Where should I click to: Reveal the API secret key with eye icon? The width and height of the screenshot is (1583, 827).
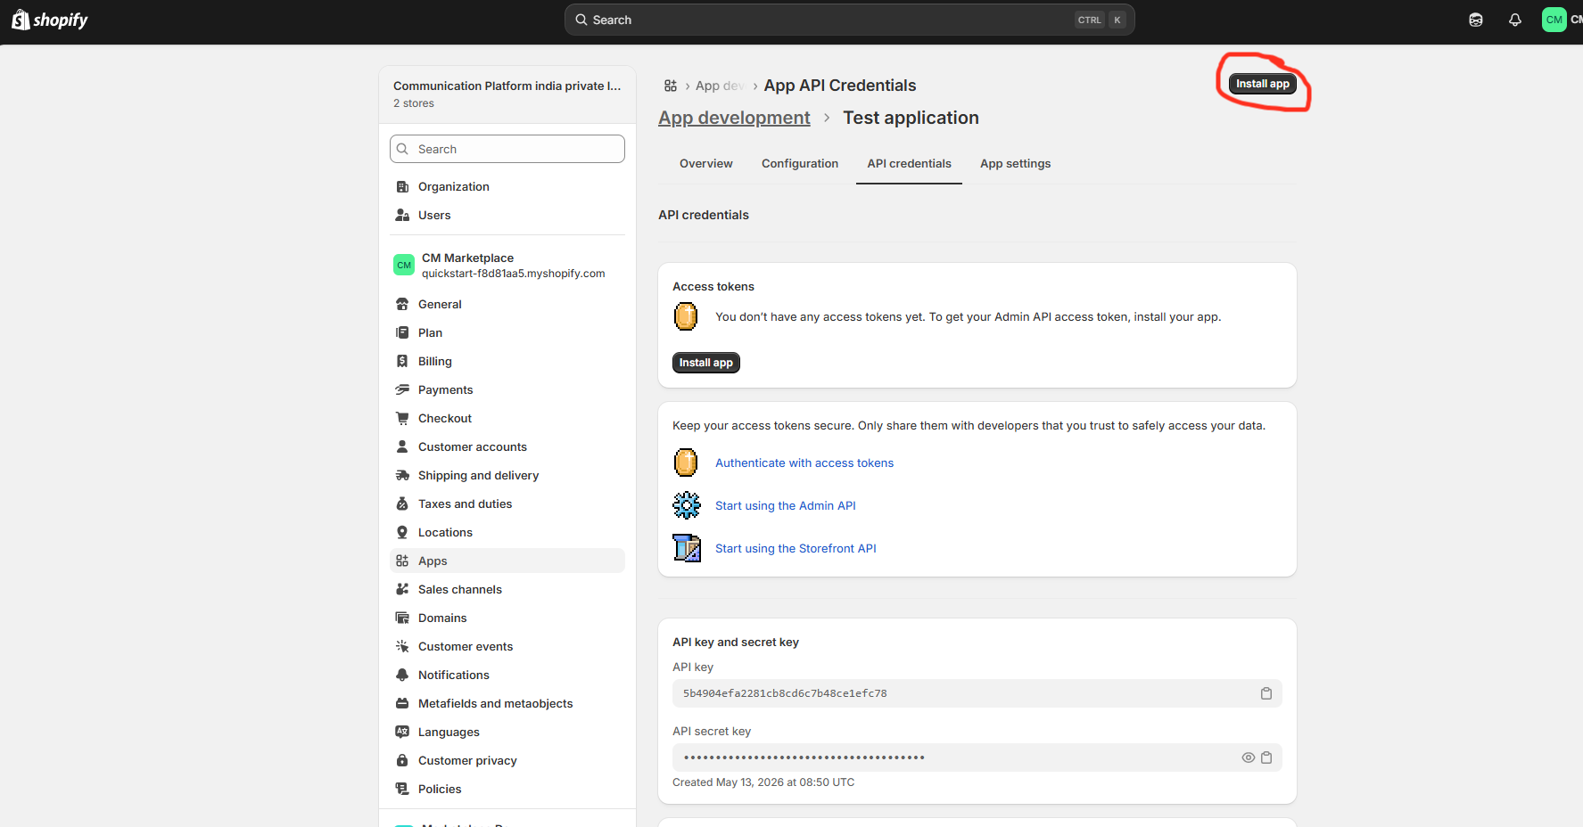pos(1249,757)
